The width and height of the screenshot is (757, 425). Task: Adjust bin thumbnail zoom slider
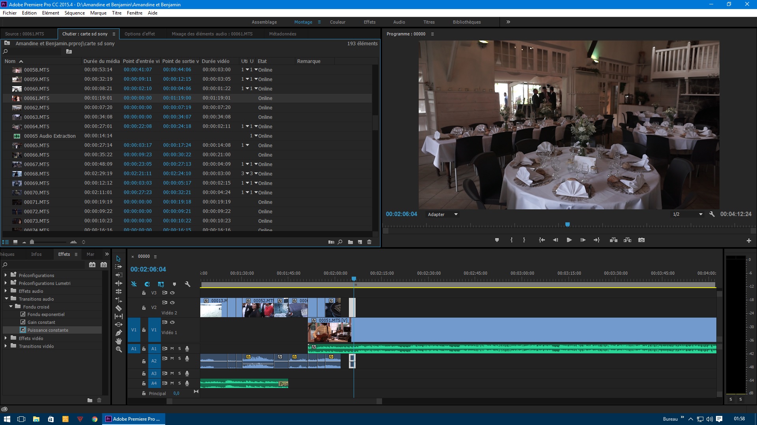[32, 242]
